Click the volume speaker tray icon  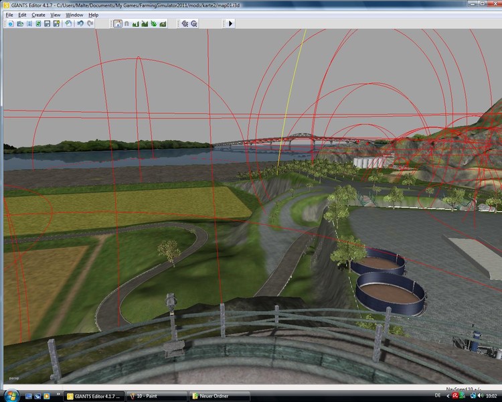pos(480,396)
